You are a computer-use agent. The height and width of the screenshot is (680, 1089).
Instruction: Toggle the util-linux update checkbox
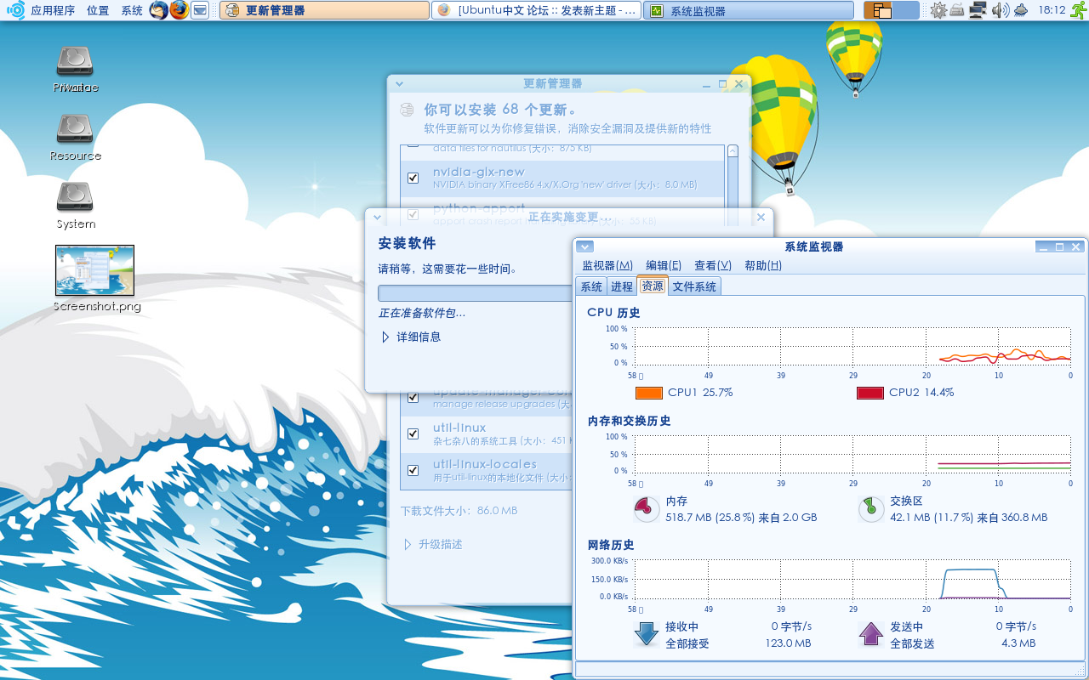tap(413, 433)
